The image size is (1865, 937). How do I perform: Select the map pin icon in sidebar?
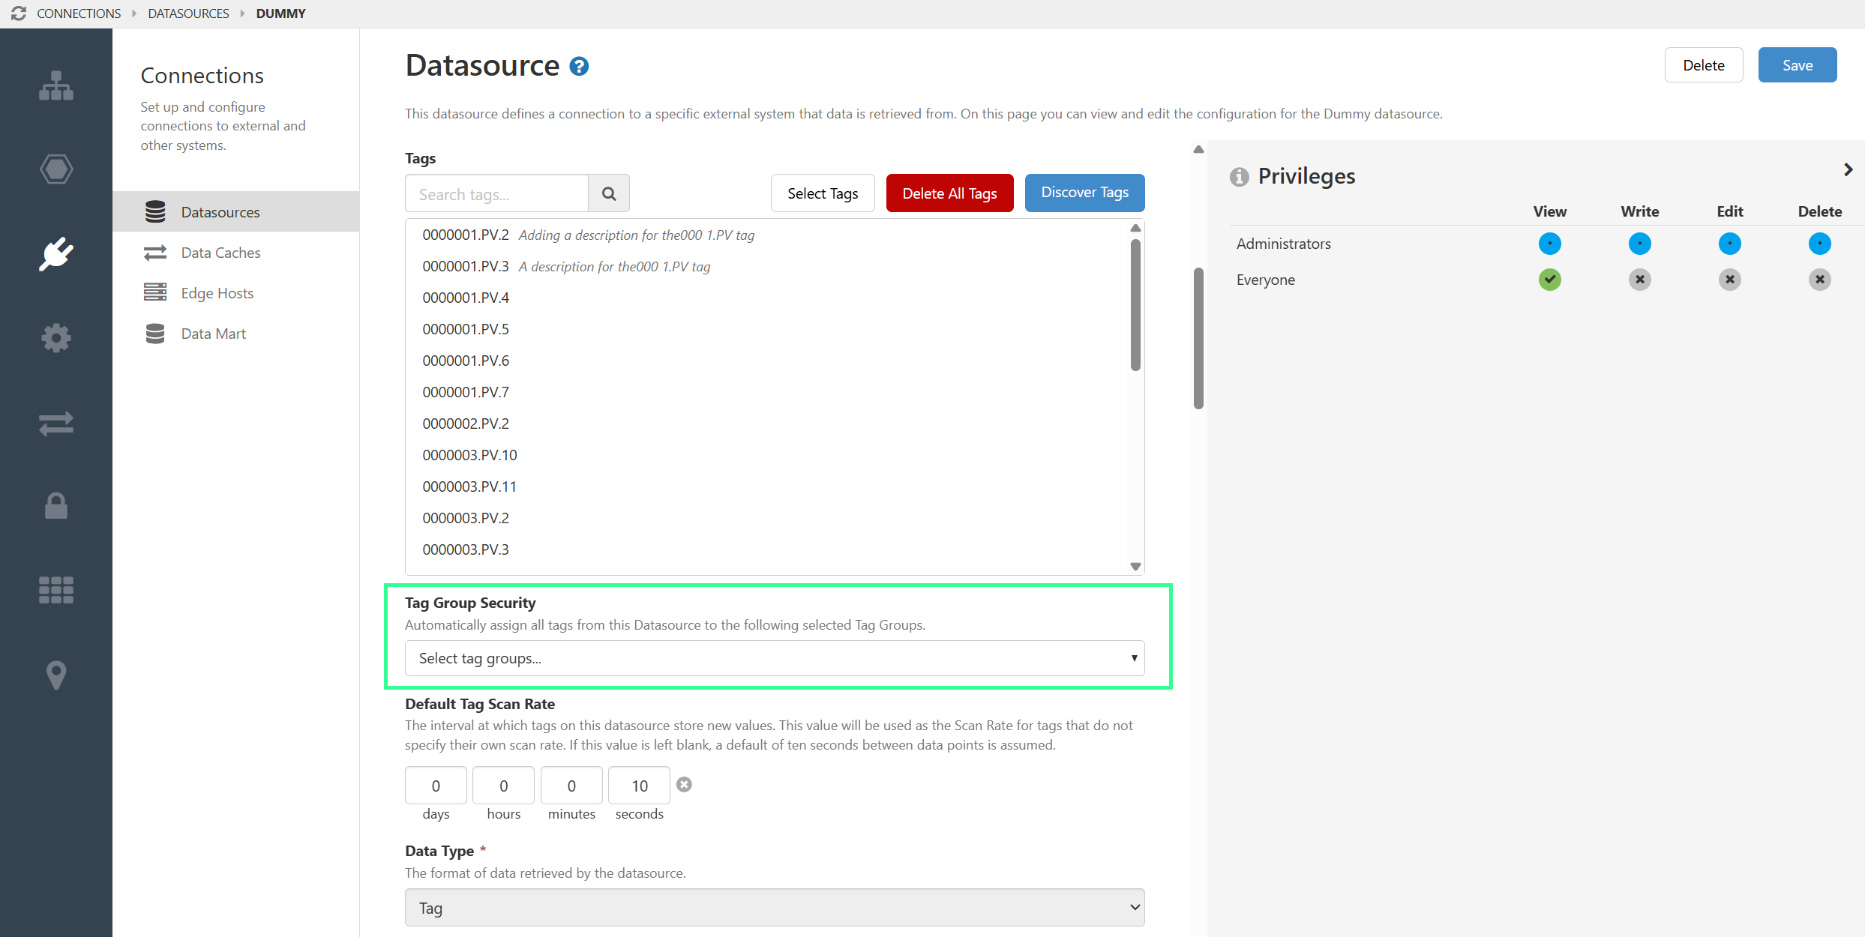[56, 675]
